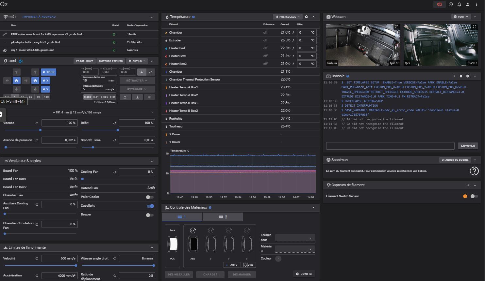Click the Envoyer console button
Screen dimensions: 485x281
[x=468, y=146]
